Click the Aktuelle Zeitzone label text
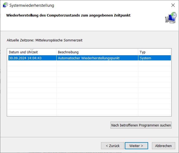179x153 pixels. (44, 40)
